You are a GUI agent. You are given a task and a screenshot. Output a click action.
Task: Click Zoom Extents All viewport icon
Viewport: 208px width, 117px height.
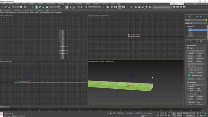click(206, 113)
